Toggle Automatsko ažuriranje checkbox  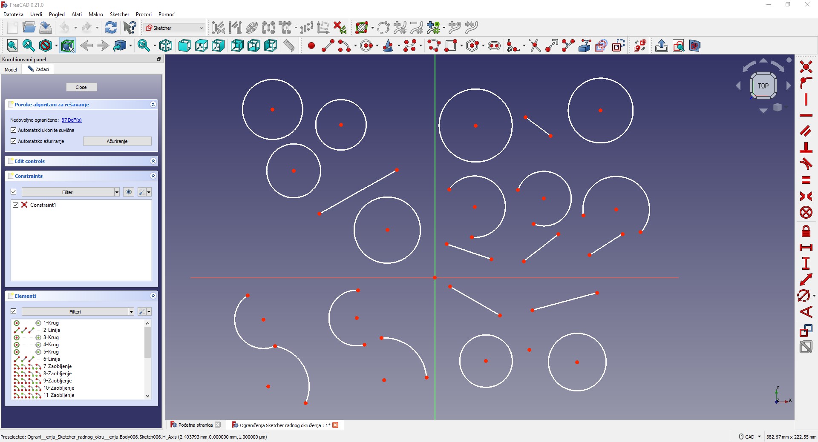pyautogui.click(x=14, y=141)
